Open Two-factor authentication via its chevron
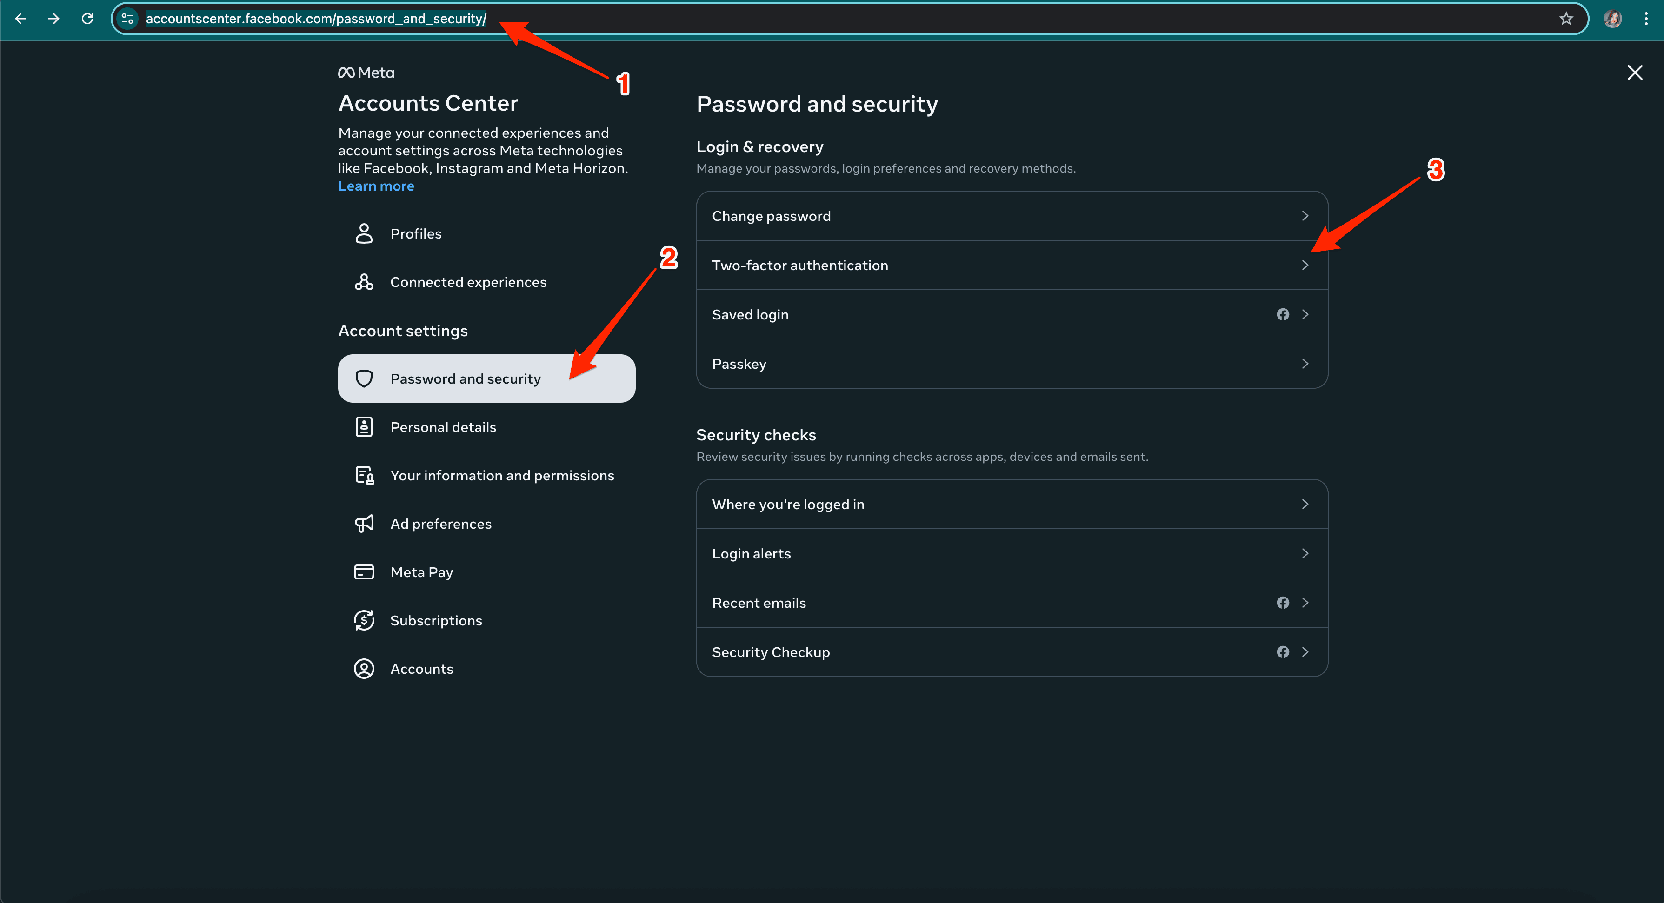Screen dimensions: 1664x903 tap(1305, 265)
